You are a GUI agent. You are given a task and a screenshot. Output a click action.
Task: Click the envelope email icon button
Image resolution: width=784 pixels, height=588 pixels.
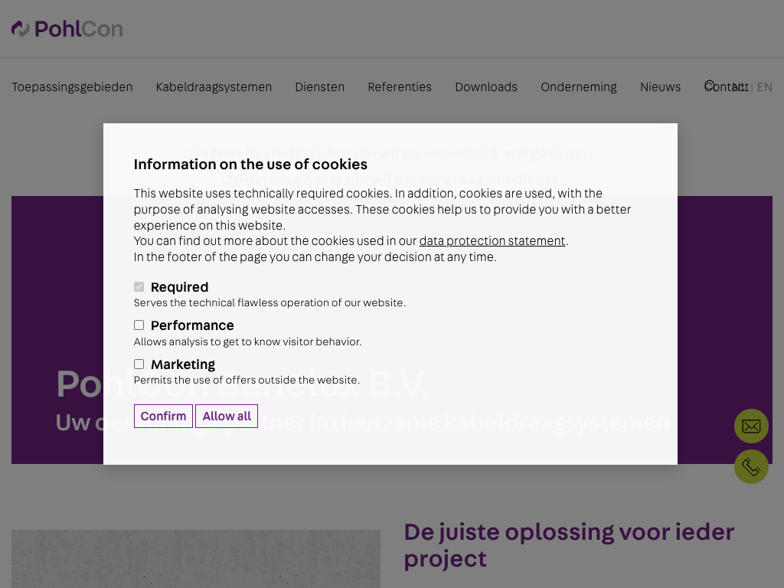751,426
